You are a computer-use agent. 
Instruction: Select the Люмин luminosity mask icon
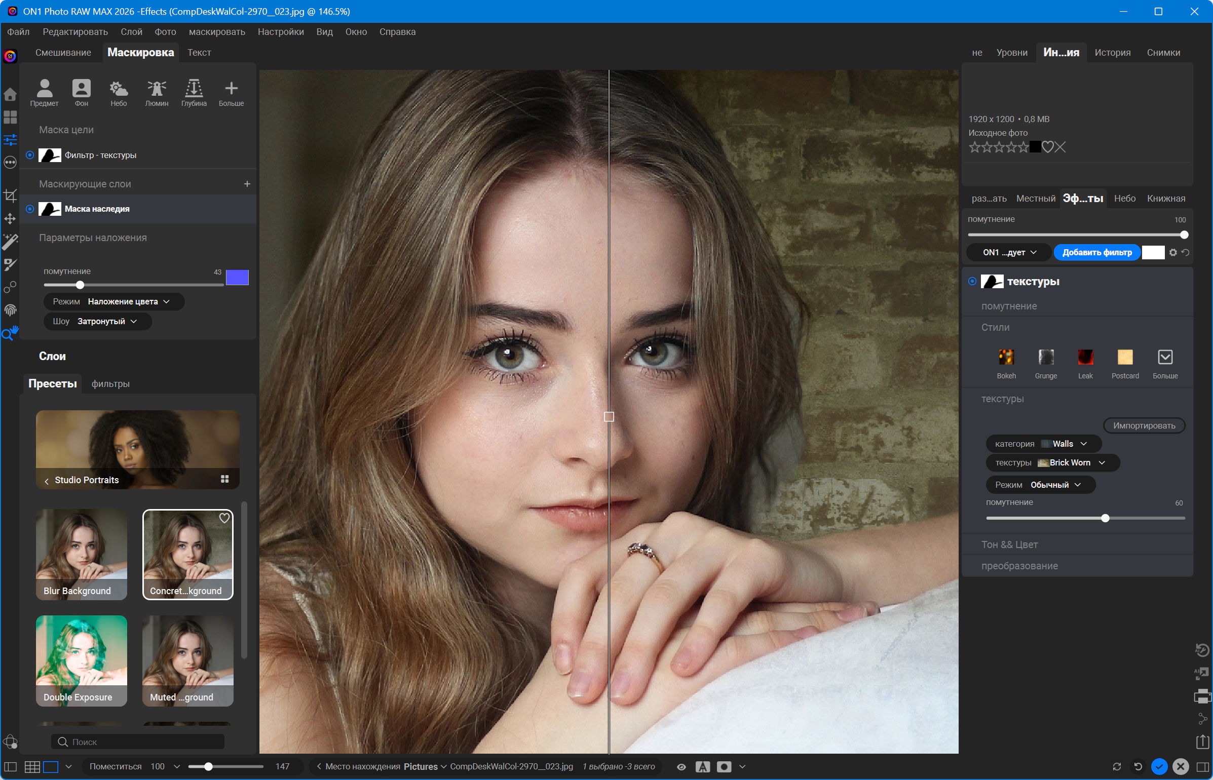point(157,92)
